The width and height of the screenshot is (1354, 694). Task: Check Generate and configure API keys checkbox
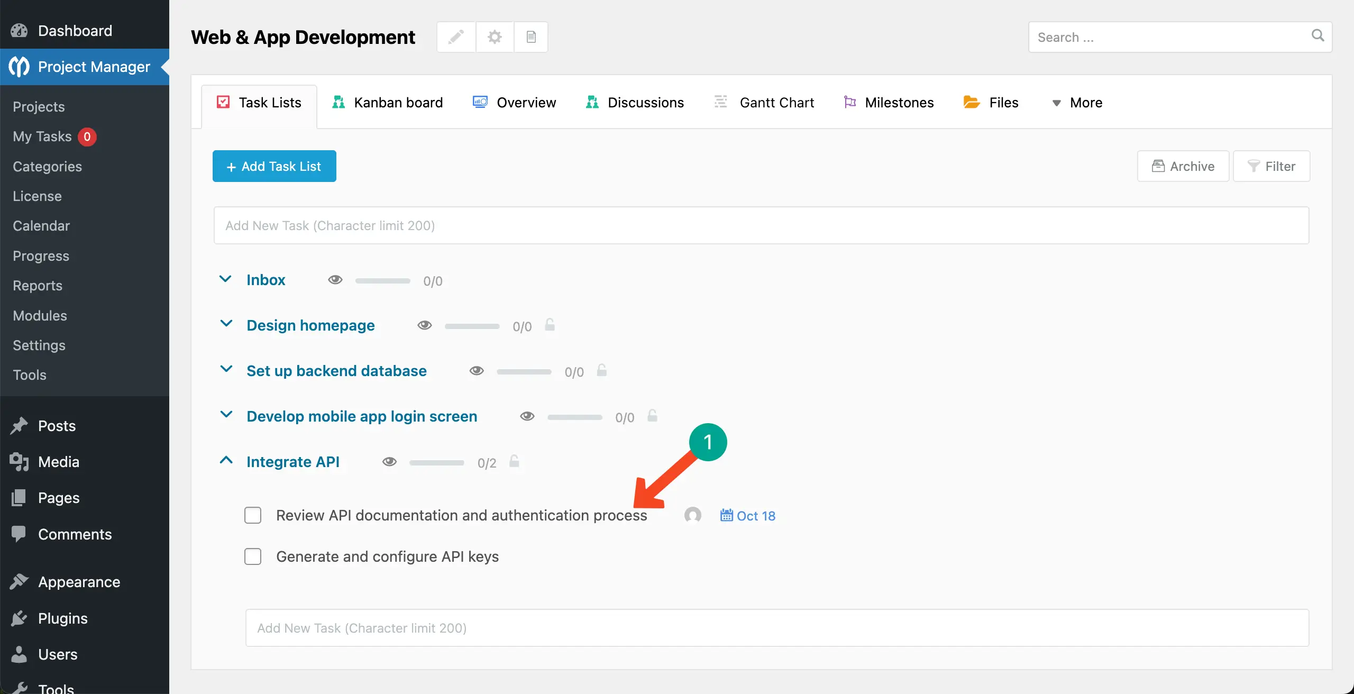253,556
